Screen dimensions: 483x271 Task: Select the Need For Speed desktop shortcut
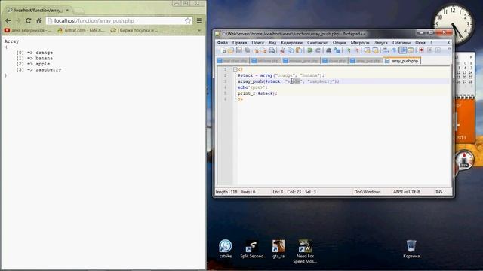(305, 251)
